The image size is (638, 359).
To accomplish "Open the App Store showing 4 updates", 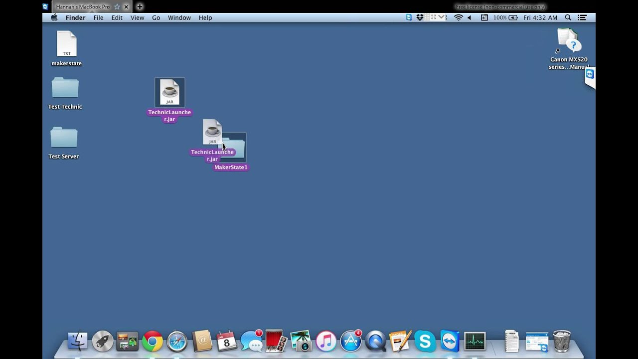I will [x=351, y=341].
